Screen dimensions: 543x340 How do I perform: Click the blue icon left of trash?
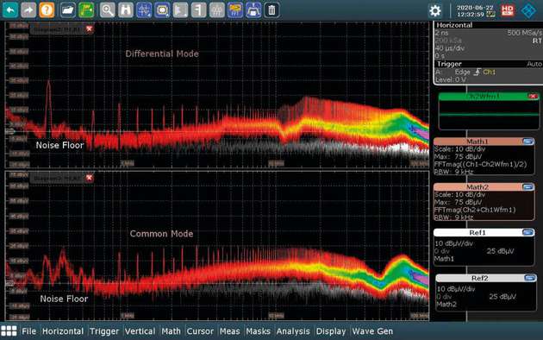(253, 10)
